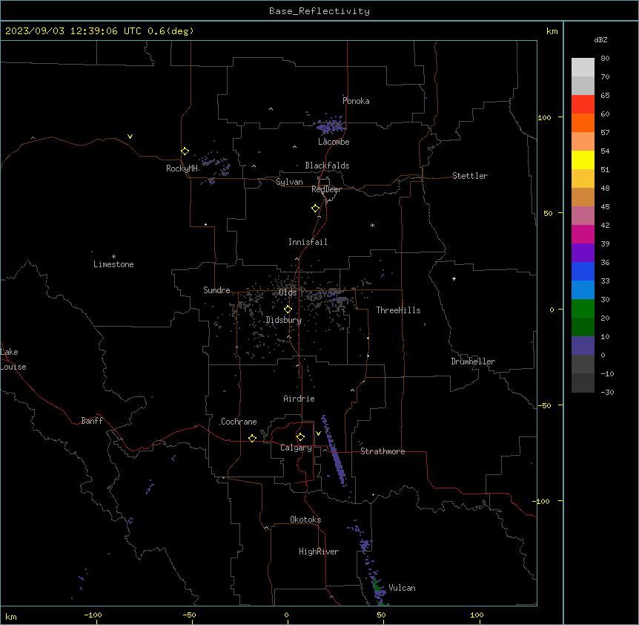Click the Strathmore label
Screen dimensions: 639x625
click(x=383, y=451)
